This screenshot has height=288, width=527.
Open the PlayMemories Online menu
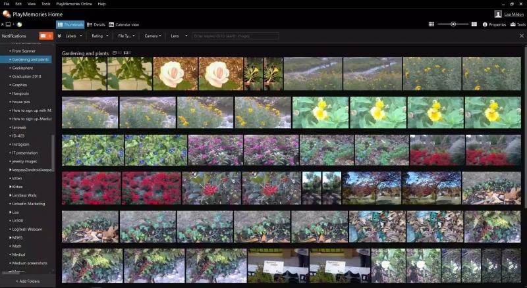[x=72, y=4]
